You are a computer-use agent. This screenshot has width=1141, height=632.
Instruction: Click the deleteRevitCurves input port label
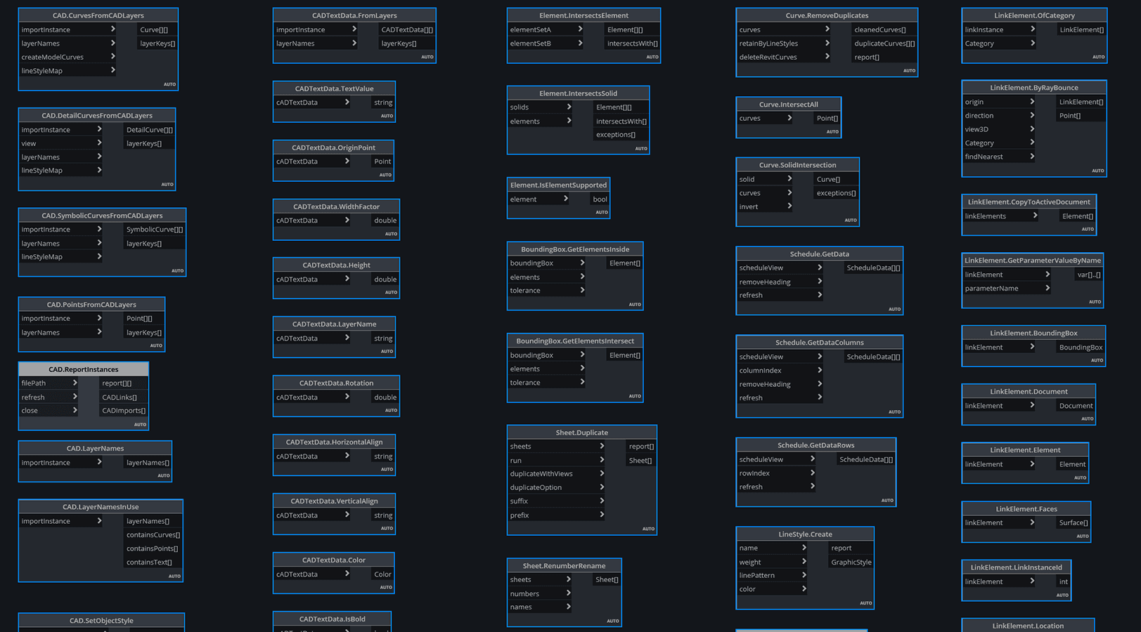(768, 57)
